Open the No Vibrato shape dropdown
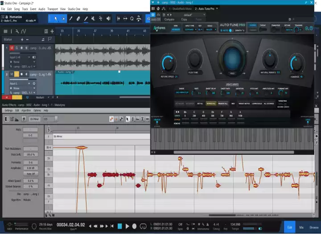Image resolution: width=321 pixels, height=234 pixels. click(182, 93)
